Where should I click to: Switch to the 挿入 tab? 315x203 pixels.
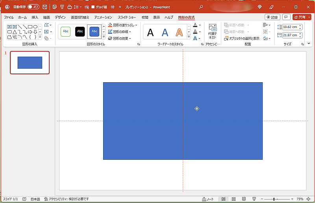click(35, 17)
